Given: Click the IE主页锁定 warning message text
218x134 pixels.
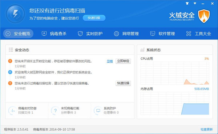Looking at the screenshot, I should pyautogui.click(x=53, y=61).
